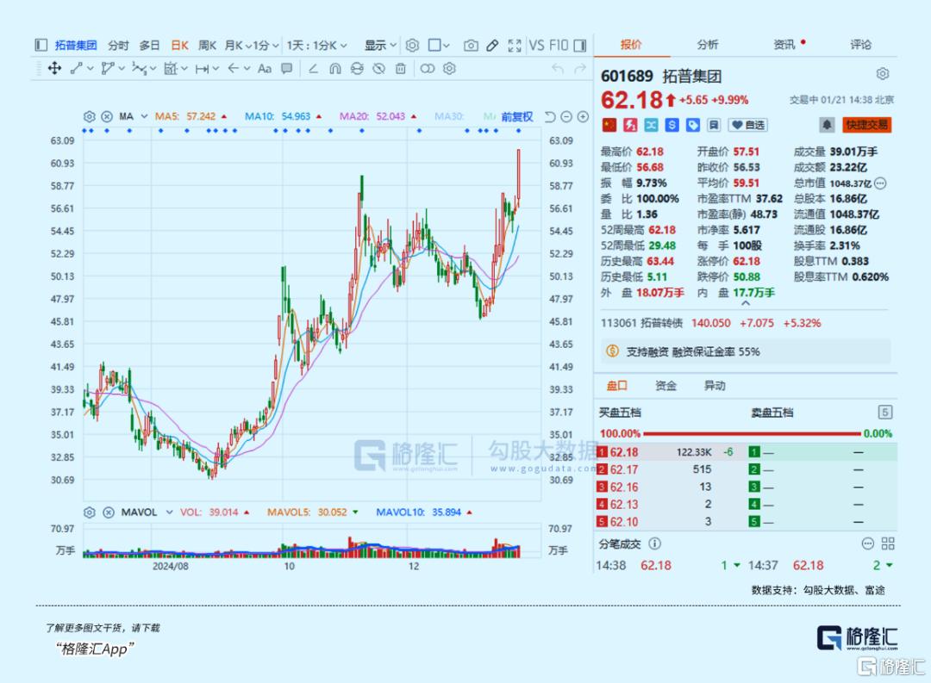Image resolution: width=931 pixels, height=683 pixels.
Task: Click the 拓普集团 stock name link
Action: point(76,45)
